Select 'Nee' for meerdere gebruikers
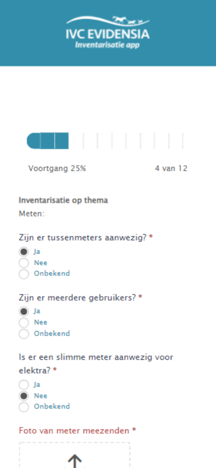This screenshot has width=216, height=468. click(24, 322)
